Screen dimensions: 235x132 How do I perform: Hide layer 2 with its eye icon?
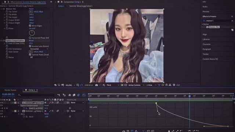click(x=2, y=111)
